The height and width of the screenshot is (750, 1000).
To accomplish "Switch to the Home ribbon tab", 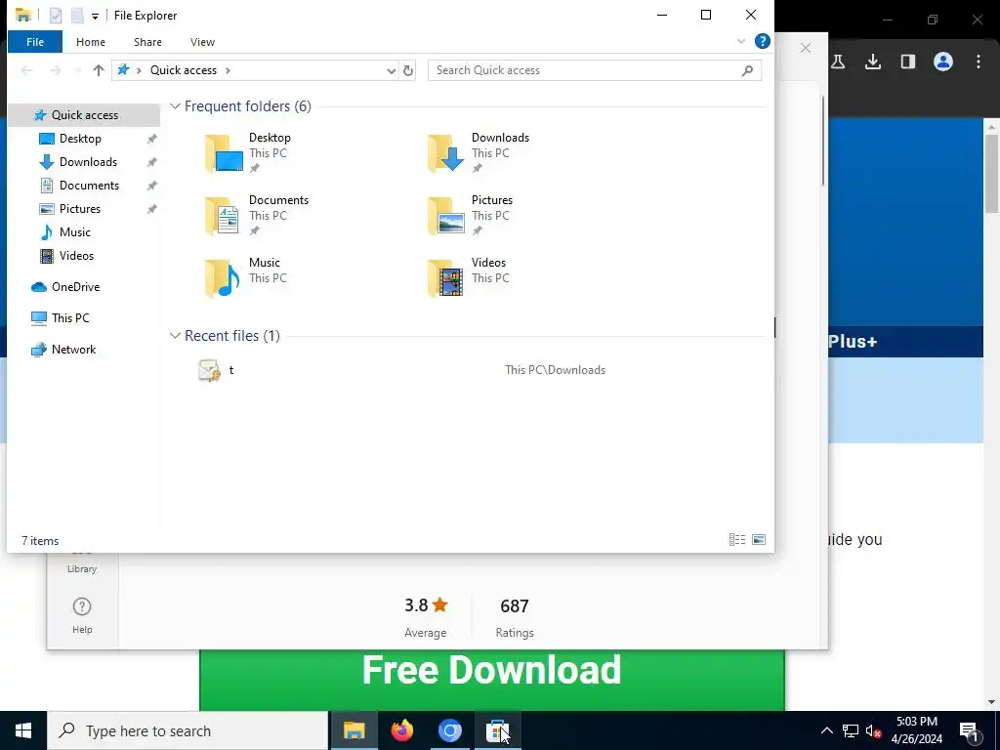I will (91, 42).
